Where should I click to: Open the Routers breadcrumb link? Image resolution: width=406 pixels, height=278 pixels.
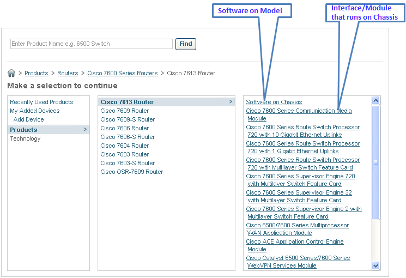click(x=68, y=73)
